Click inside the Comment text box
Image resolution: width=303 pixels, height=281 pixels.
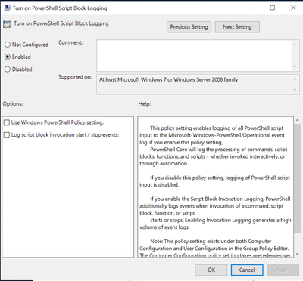[194, 55]
